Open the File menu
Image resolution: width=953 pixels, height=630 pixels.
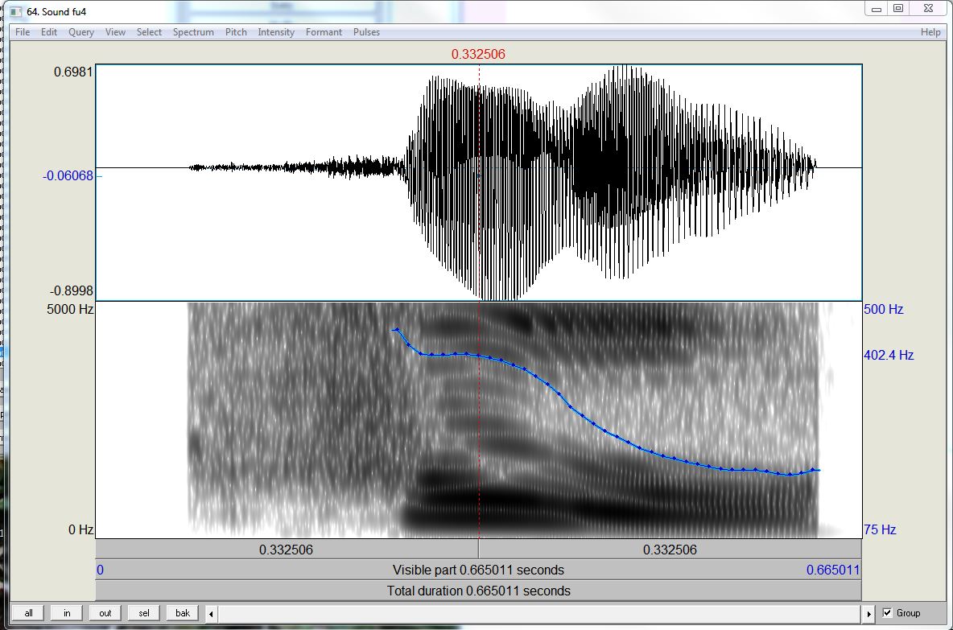click(23, 32)
